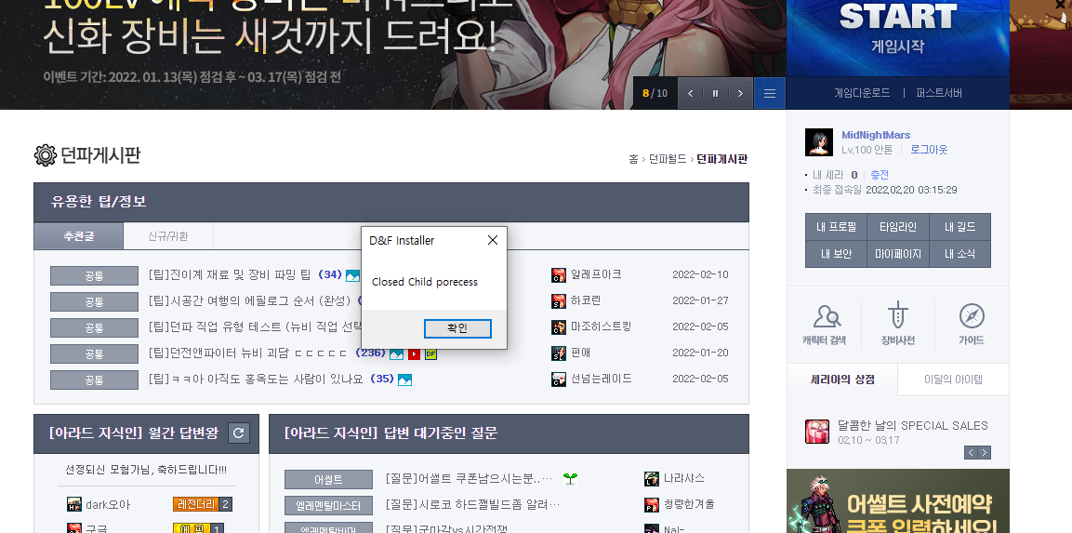This screenshot has height=533, width=1072.
Task: Open 캐릭터 검색 character search icon
Action: (x=824, y=323)
